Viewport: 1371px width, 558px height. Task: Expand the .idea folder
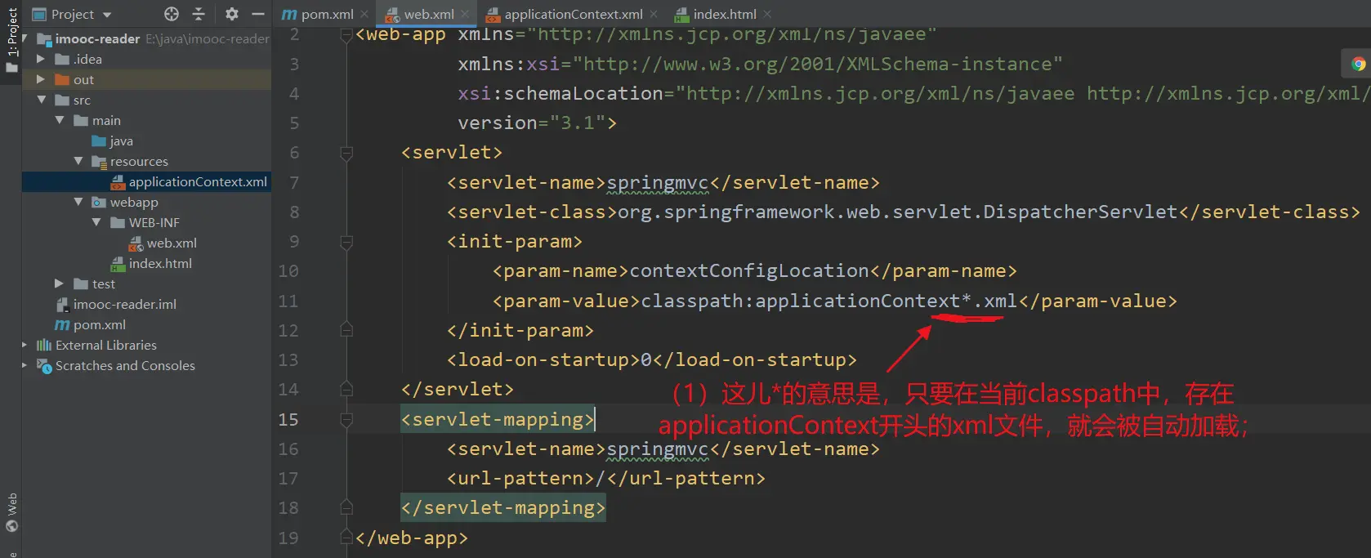click(41, 59)
